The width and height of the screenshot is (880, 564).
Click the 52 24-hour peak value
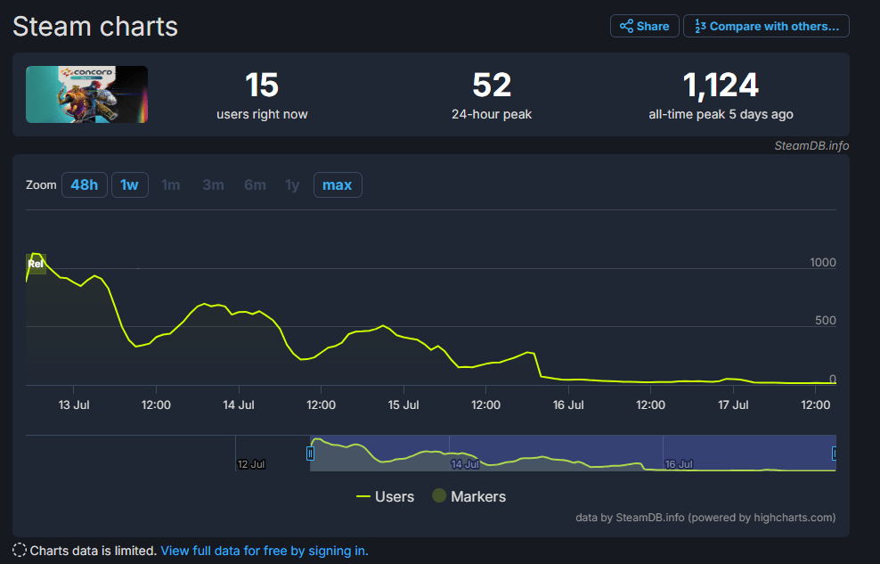(492, 86)
